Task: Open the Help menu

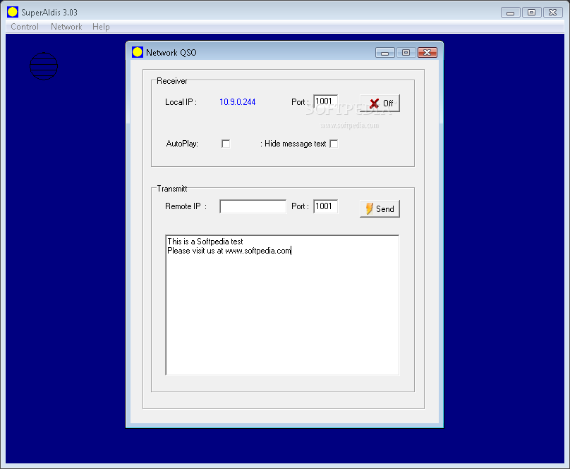Action: 101,27
